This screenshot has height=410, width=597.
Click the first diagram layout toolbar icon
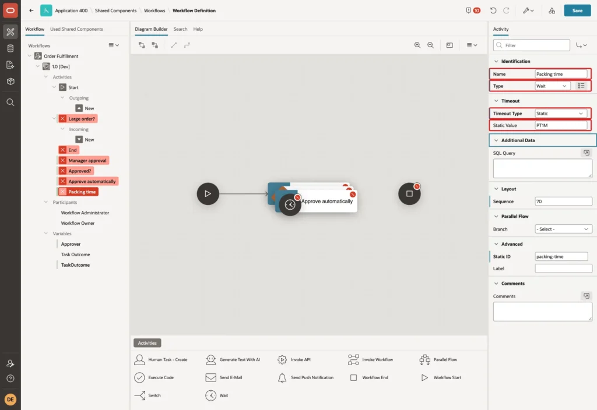tap(142, 45)
